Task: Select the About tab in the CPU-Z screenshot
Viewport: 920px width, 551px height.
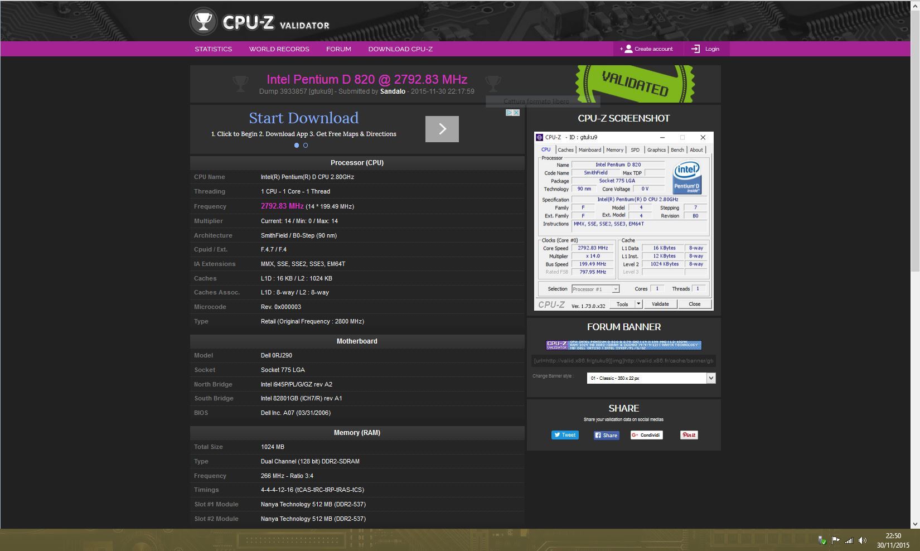Action: [x=696, y=150]
